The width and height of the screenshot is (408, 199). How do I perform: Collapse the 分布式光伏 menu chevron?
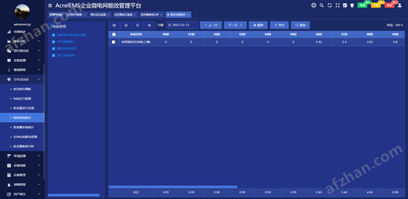coord(39,80)
